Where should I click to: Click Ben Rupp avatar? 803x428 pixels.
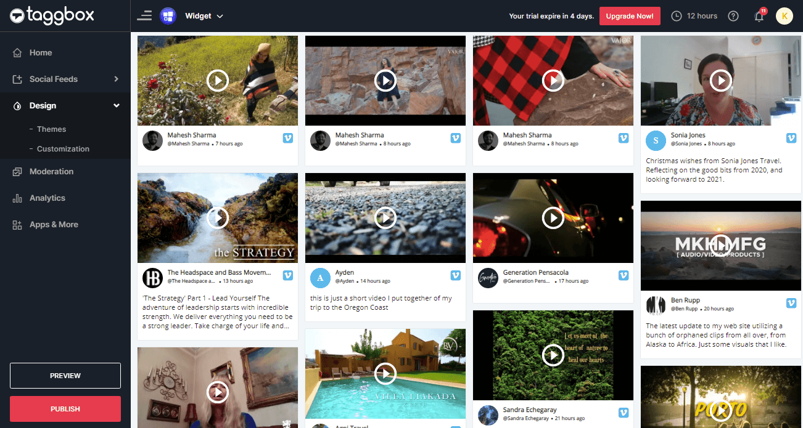tap(656, 305)
